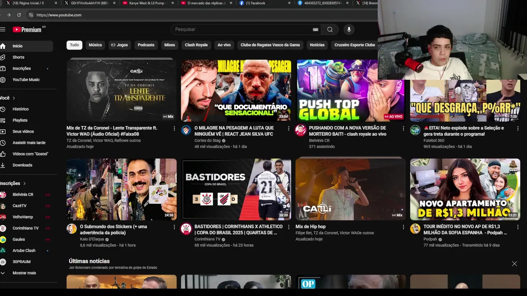The height and width of the screenshot is (296, 527).
Task: Select the Ao vivo filter chip
Action: [224, 45]
